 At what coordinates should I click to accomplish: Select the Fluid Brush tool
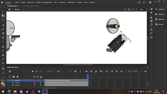3,25
